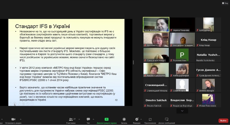
Task: Click muted mic icon on Dmutro Salchuk label
Action: [x=145, y=106]
